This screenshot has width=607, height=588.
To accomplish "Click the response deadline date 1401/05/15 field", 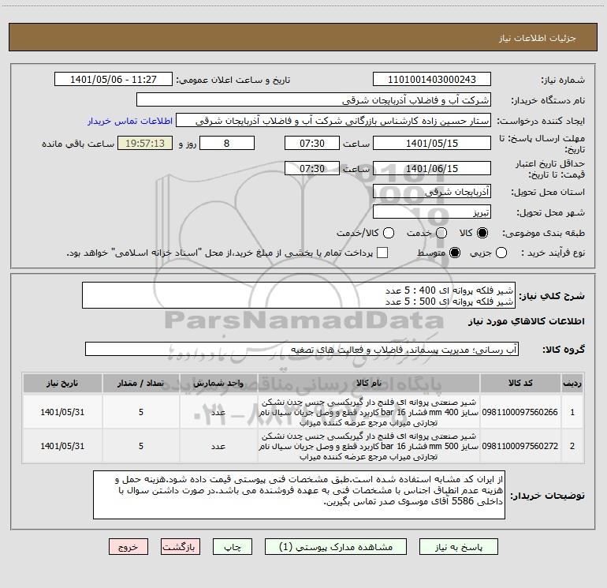I will pyautogui.click(x=432, y=143).
